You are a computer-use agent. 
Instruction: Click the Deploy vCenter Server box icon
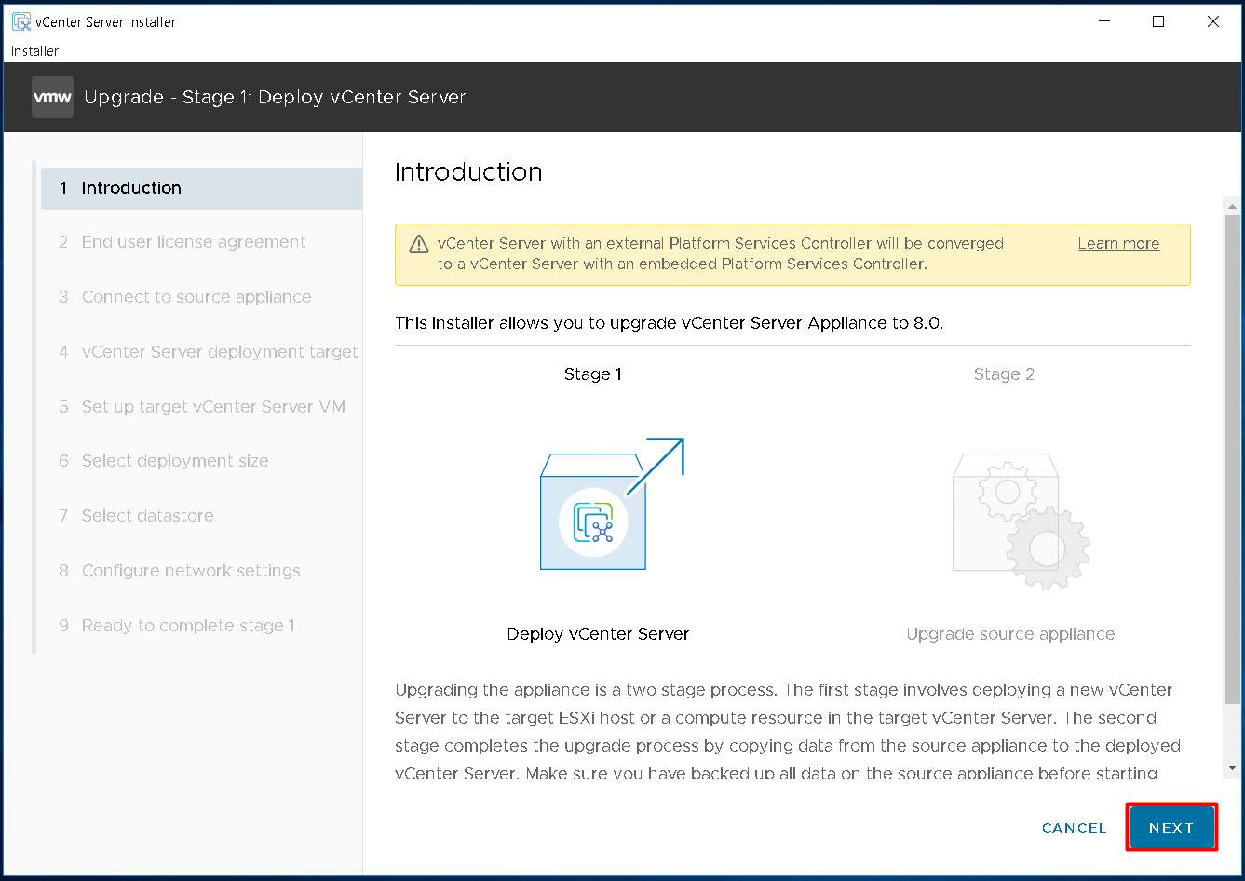click(x=612, y=505)
